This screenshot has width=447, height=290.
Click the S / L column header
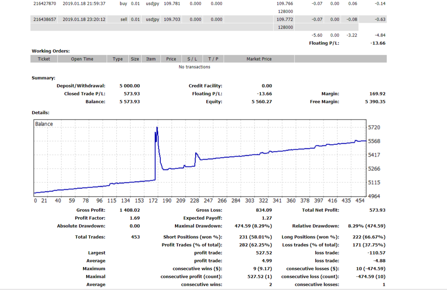(x=192, y=59)
